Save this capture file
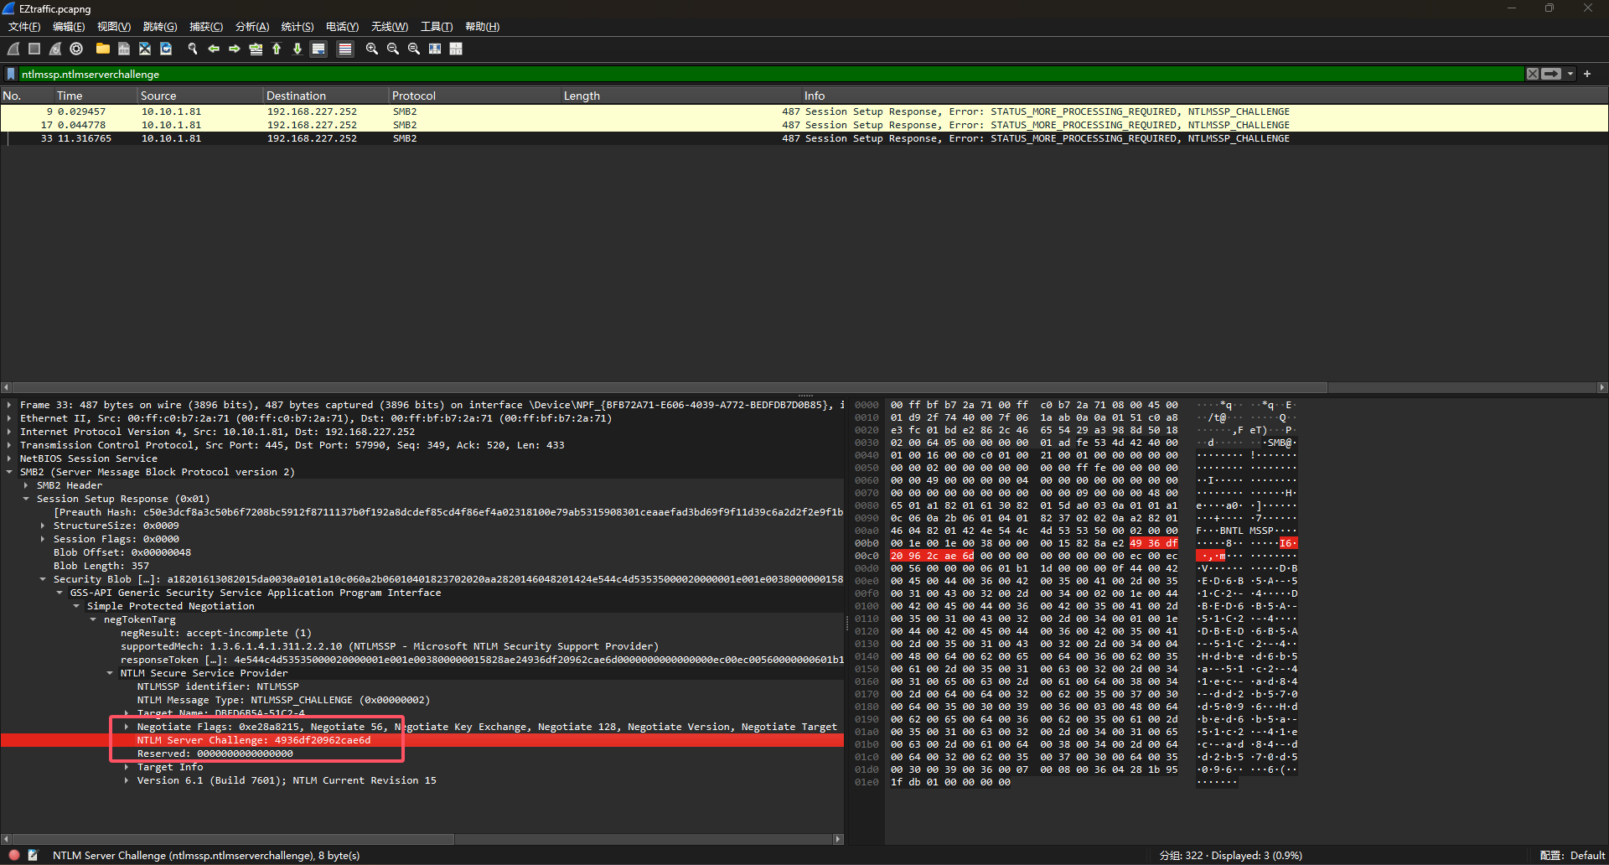 pos(124,49)
